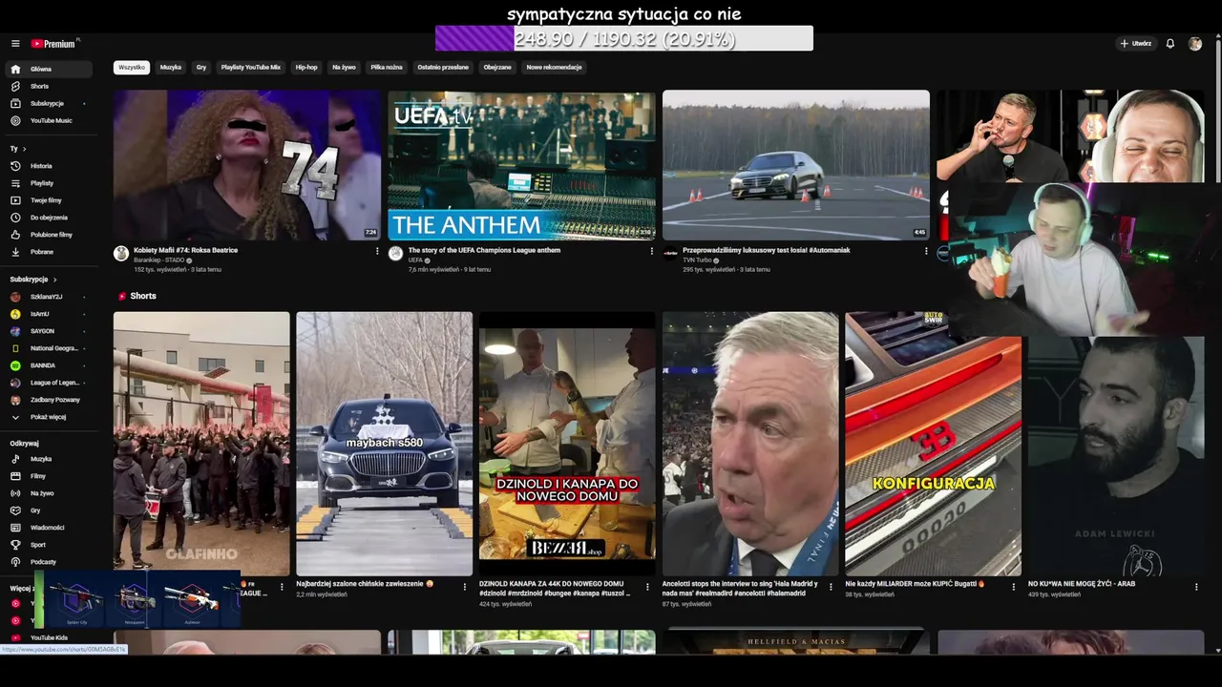
Task: Open SAYGON channel subscription
Action: click(49, 331)
